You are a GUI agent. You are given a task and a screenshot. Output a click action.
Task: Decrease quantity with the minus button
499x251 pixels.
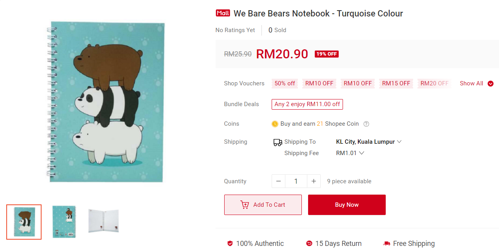click(x=278, y=181)
